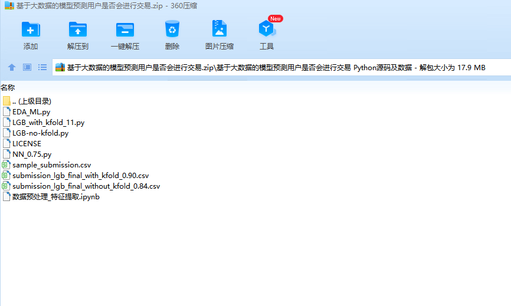Select submission_lgb_final_with_kfold_0.90.csv

(x=76, y=176)
